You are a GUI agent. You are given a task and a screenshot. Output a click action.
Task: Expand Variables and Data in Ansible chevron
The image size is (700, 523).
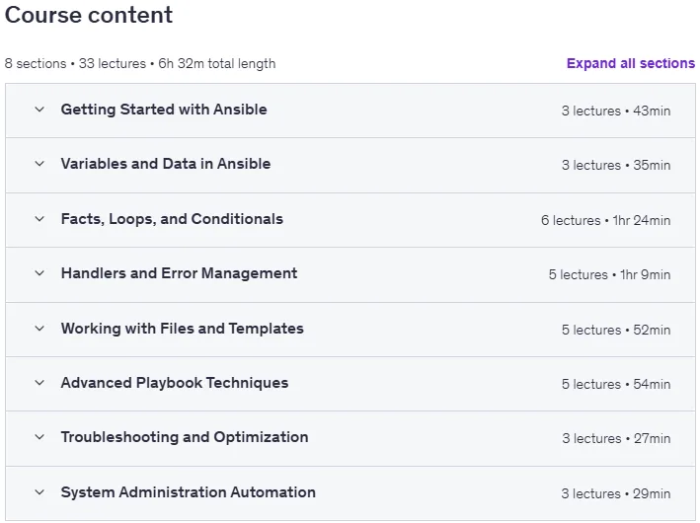tap(39, 164)
